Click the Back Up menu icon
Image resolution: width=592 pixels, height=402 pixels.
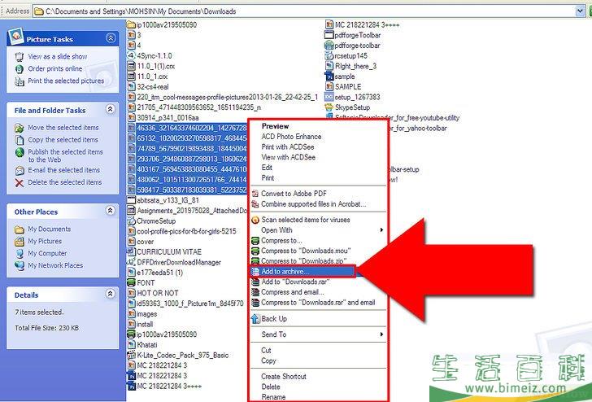[x=255, y=318]
